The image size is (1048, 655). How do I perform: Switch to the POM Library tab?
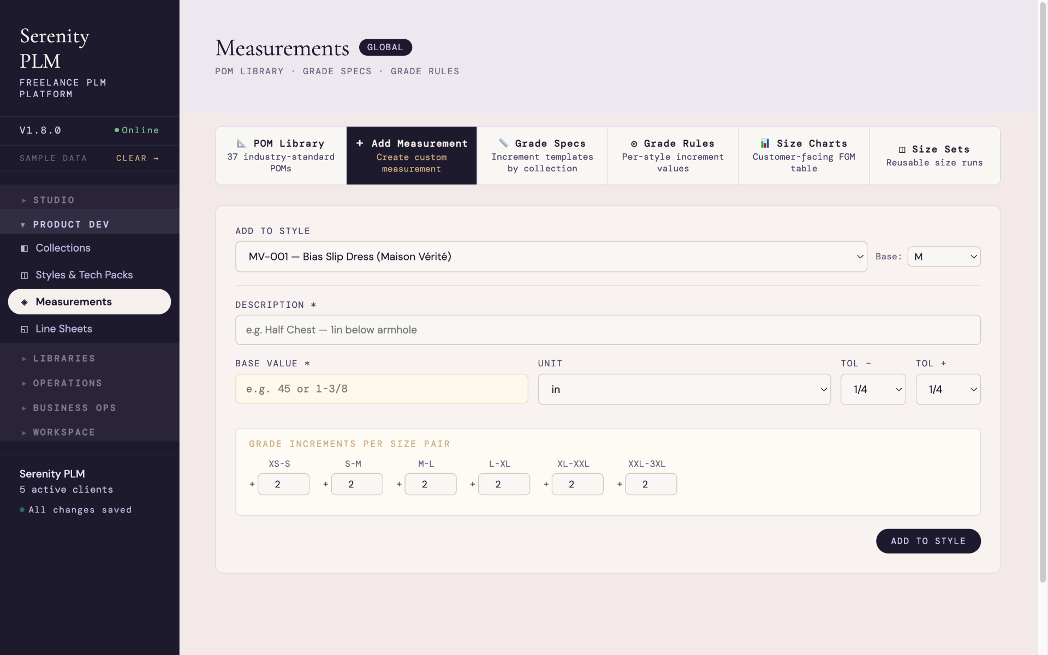pos(281,156)
